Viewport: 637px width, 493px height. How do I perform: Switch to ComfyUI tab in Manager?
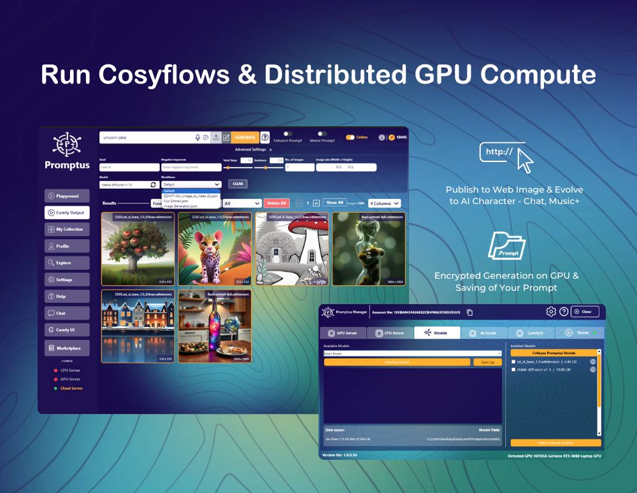click(x=531, y=333)
